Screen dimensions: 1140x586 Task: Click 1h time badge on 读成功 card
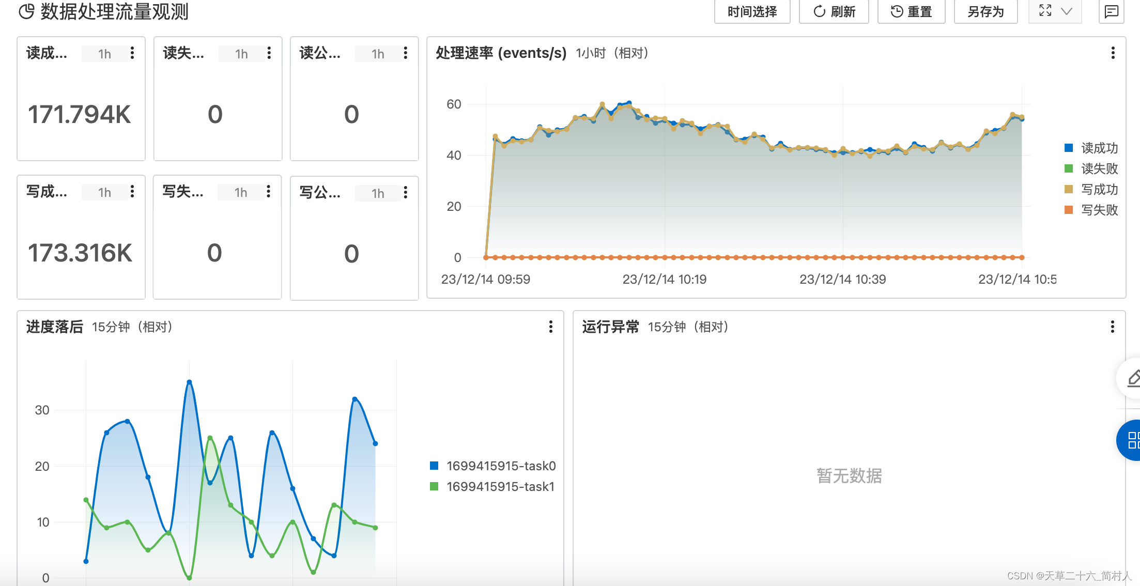click(x=104, y=54)
